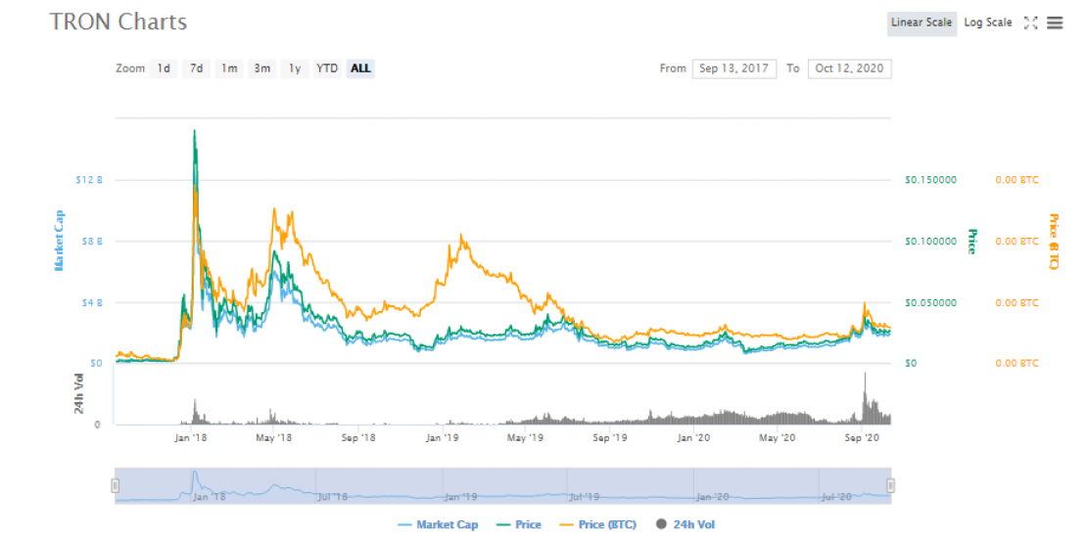
Task: Click right handle of range navigator
Action: coord(890,485)
